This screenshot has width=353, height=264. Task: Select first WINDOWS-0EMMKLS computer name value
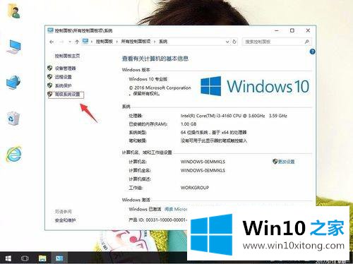click(x=203, y=162)
